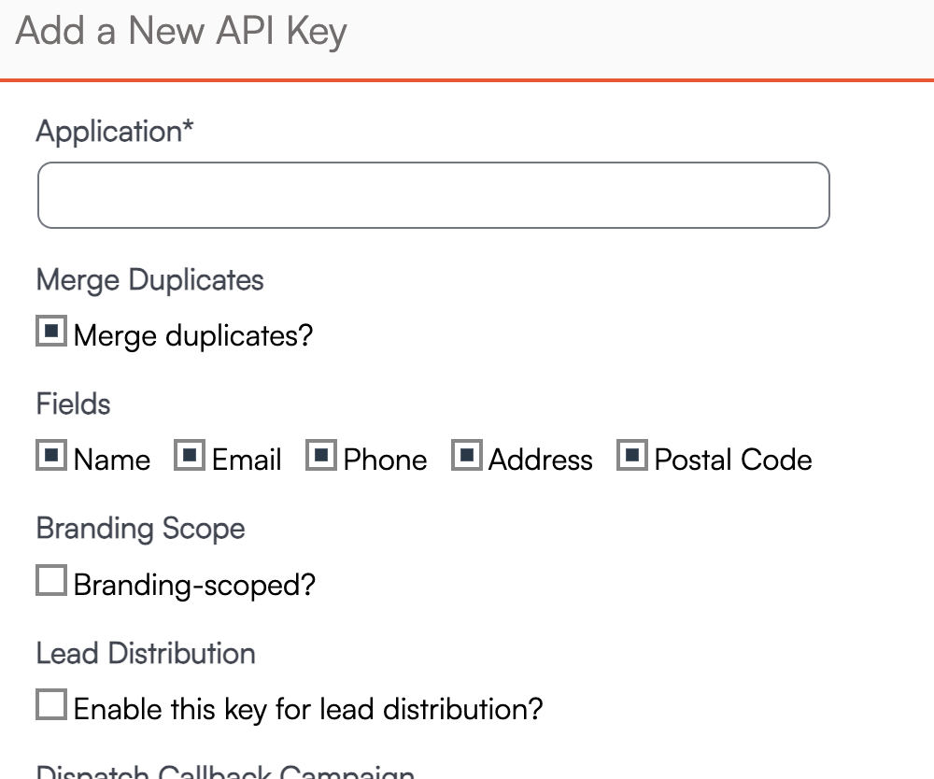Screen dimensions: 934x779
Task: Toggle the Phone field checkbox
Action: [x=321, y=457]
